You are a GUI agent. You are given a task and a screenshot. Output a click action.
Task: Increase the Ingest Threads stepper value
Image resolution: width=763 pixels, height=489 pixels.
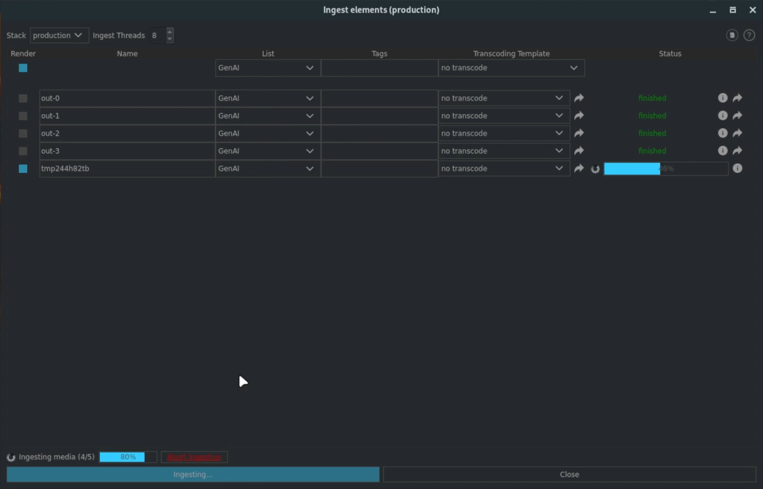tap(169, 31)
